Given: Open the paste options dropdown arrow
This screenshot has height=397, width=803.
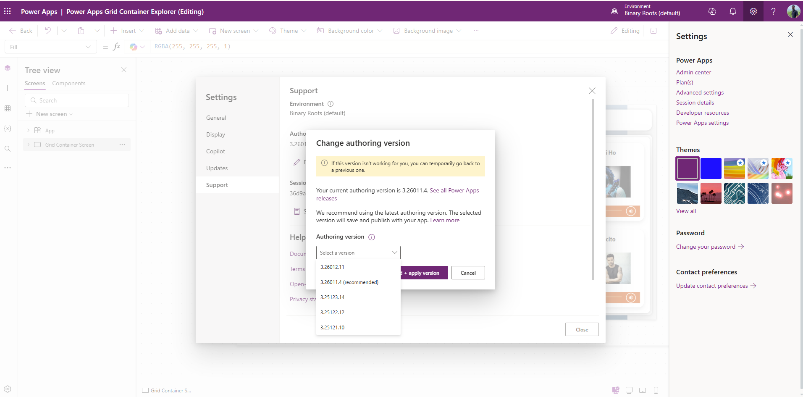Looking at the screenshot, I should click(x=97, y=31).
